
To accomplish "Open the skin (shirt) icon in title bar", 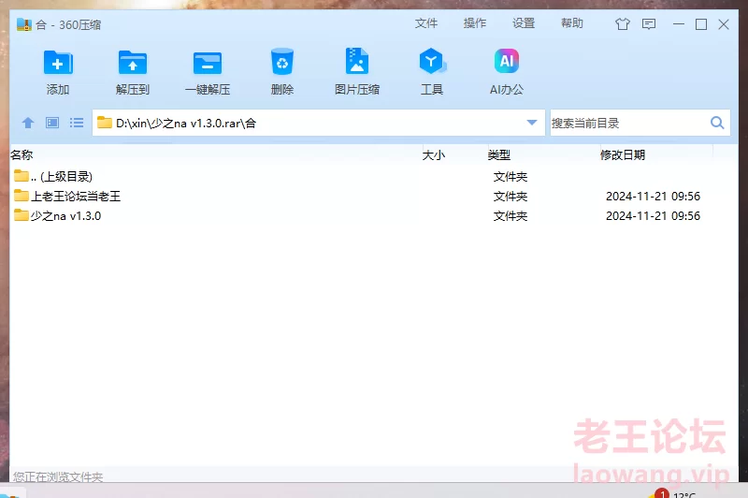I will tap(622, 24).
